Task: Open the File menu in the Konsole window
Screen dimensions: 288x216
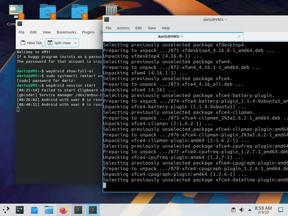Action: pos(21,32)
